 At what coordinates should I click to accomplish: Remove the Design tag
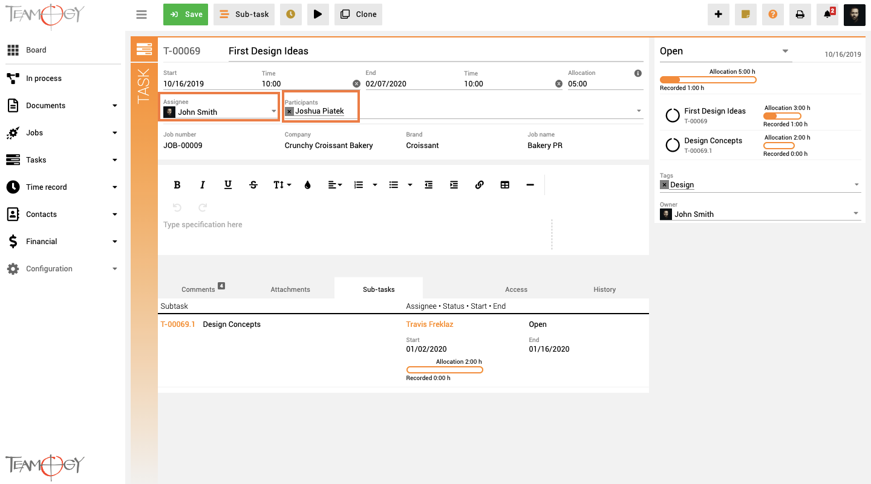[664, 185]
